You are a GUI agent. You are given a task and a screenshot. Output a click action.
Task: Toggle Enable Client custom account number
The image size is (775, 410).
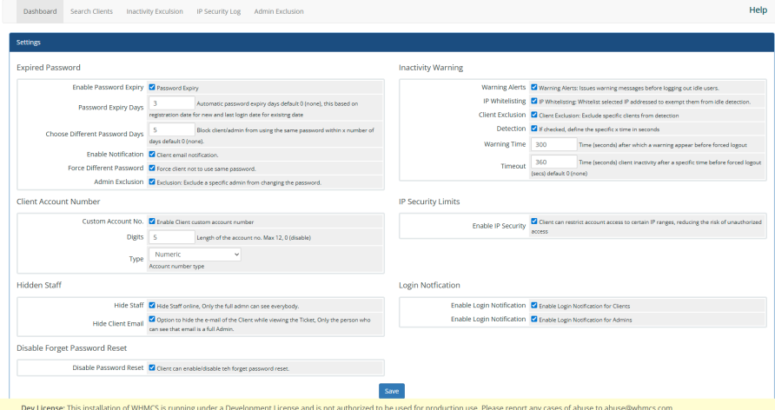(x=152, y=222)
